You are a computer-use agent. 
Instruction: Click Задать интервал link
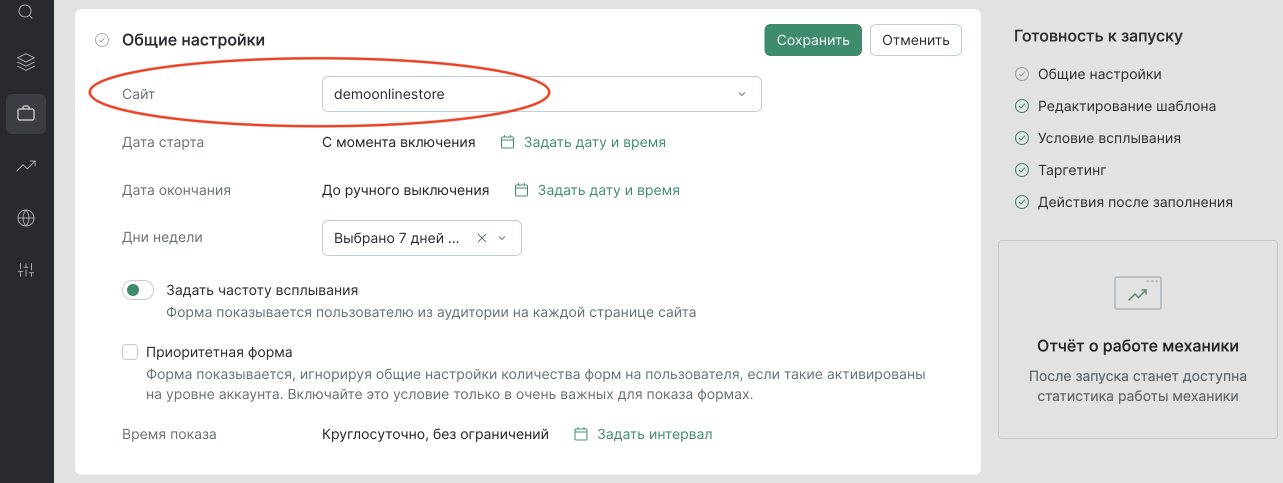pyautogui.click(x=655, y=434)
